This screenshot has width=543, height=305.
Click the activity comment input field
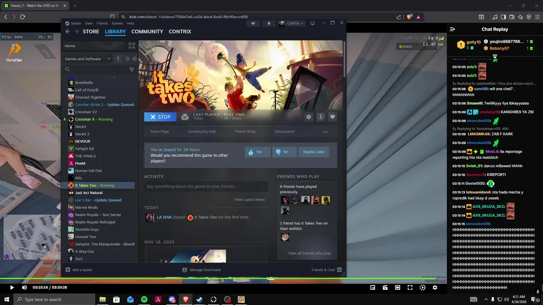click(206, 186)
